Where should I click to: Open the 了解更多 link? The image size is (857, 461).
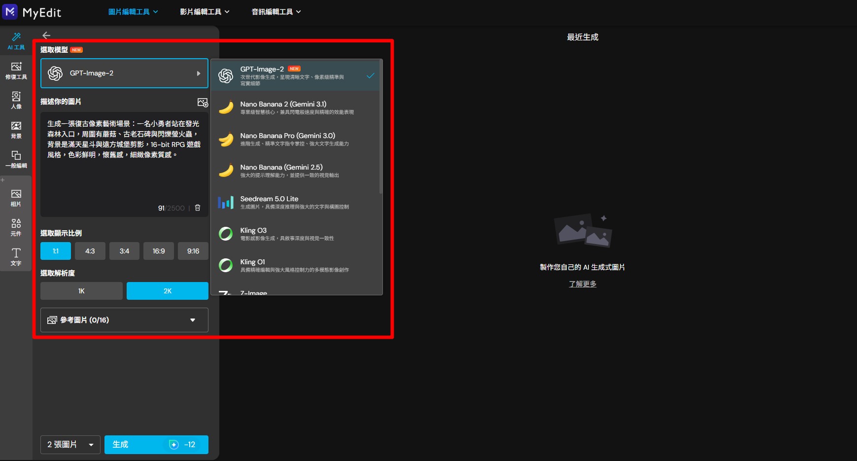tap(583, 284)
